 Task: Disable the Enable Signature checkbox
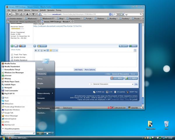[12, 60]
